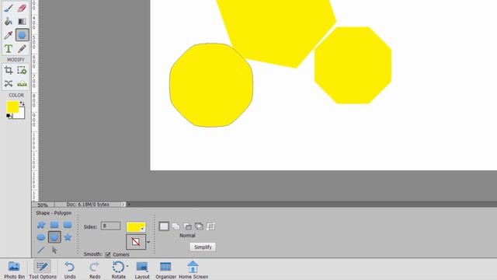Choose the Line shape option

click(41, 250)
